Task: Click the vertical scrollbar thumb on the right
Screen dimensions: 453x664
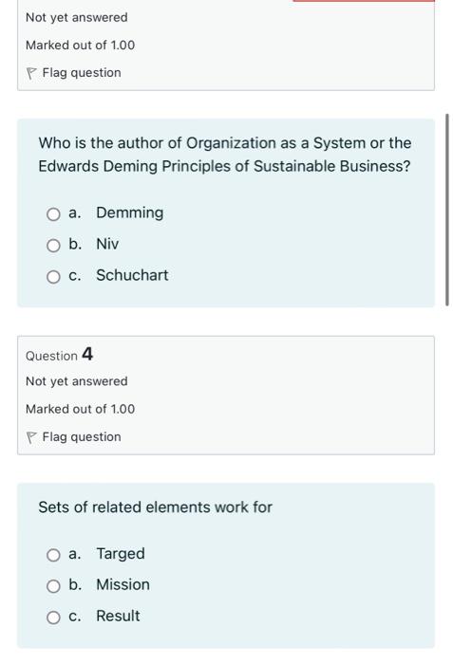Action: click(x=447, y=210)
